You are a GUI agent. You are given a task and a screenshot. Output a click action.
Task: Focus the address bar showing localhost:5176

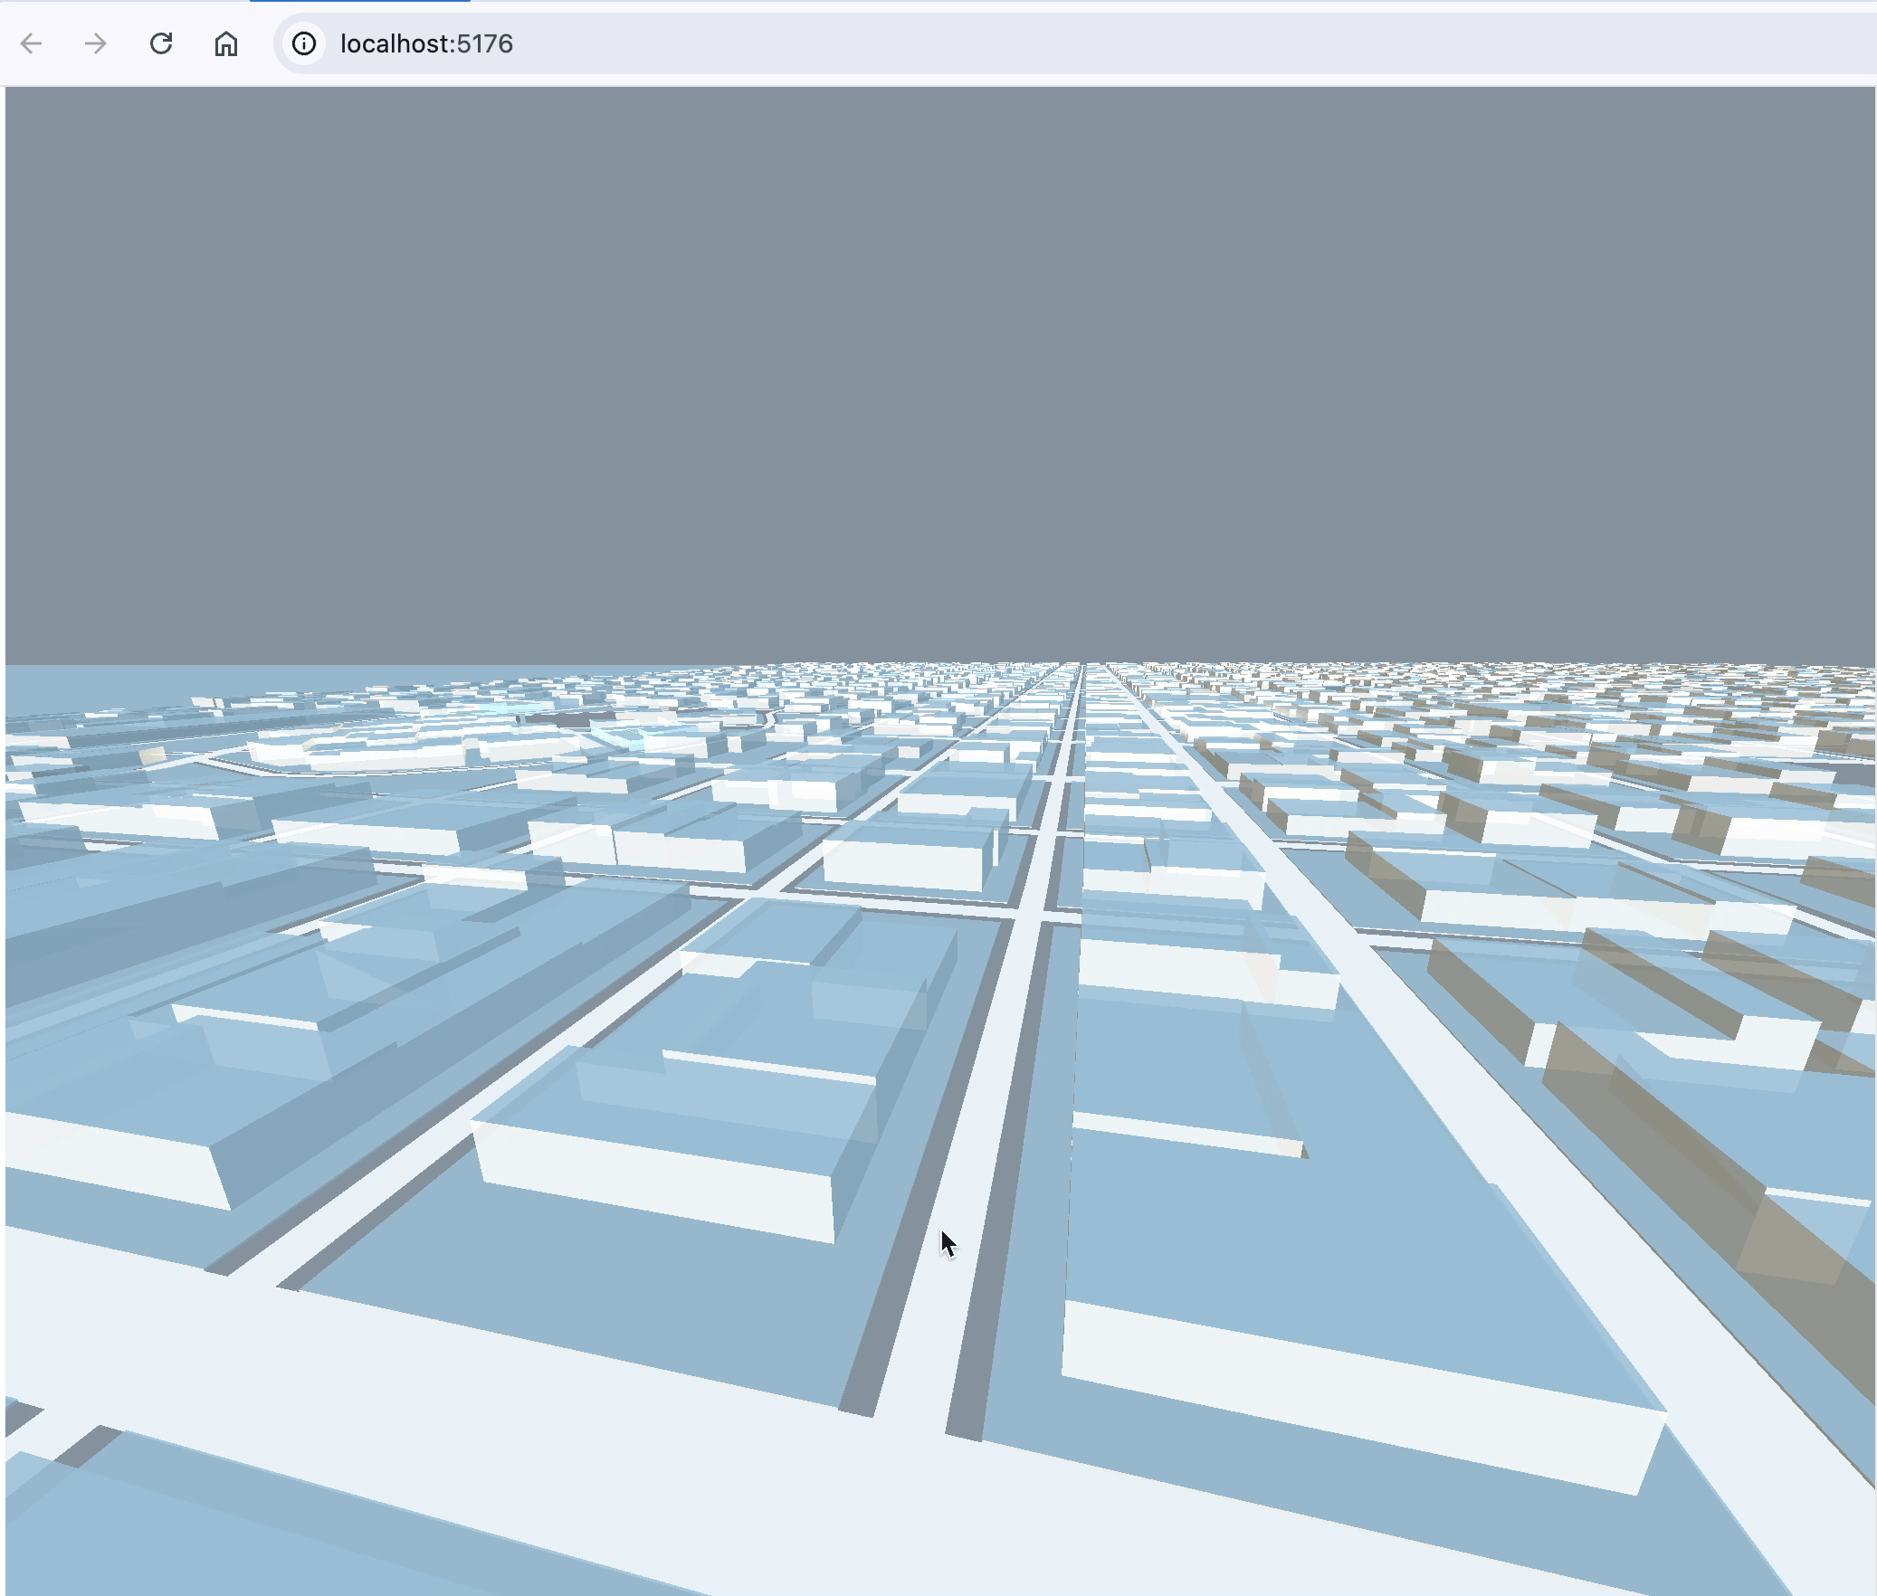tap(1075, 43)
